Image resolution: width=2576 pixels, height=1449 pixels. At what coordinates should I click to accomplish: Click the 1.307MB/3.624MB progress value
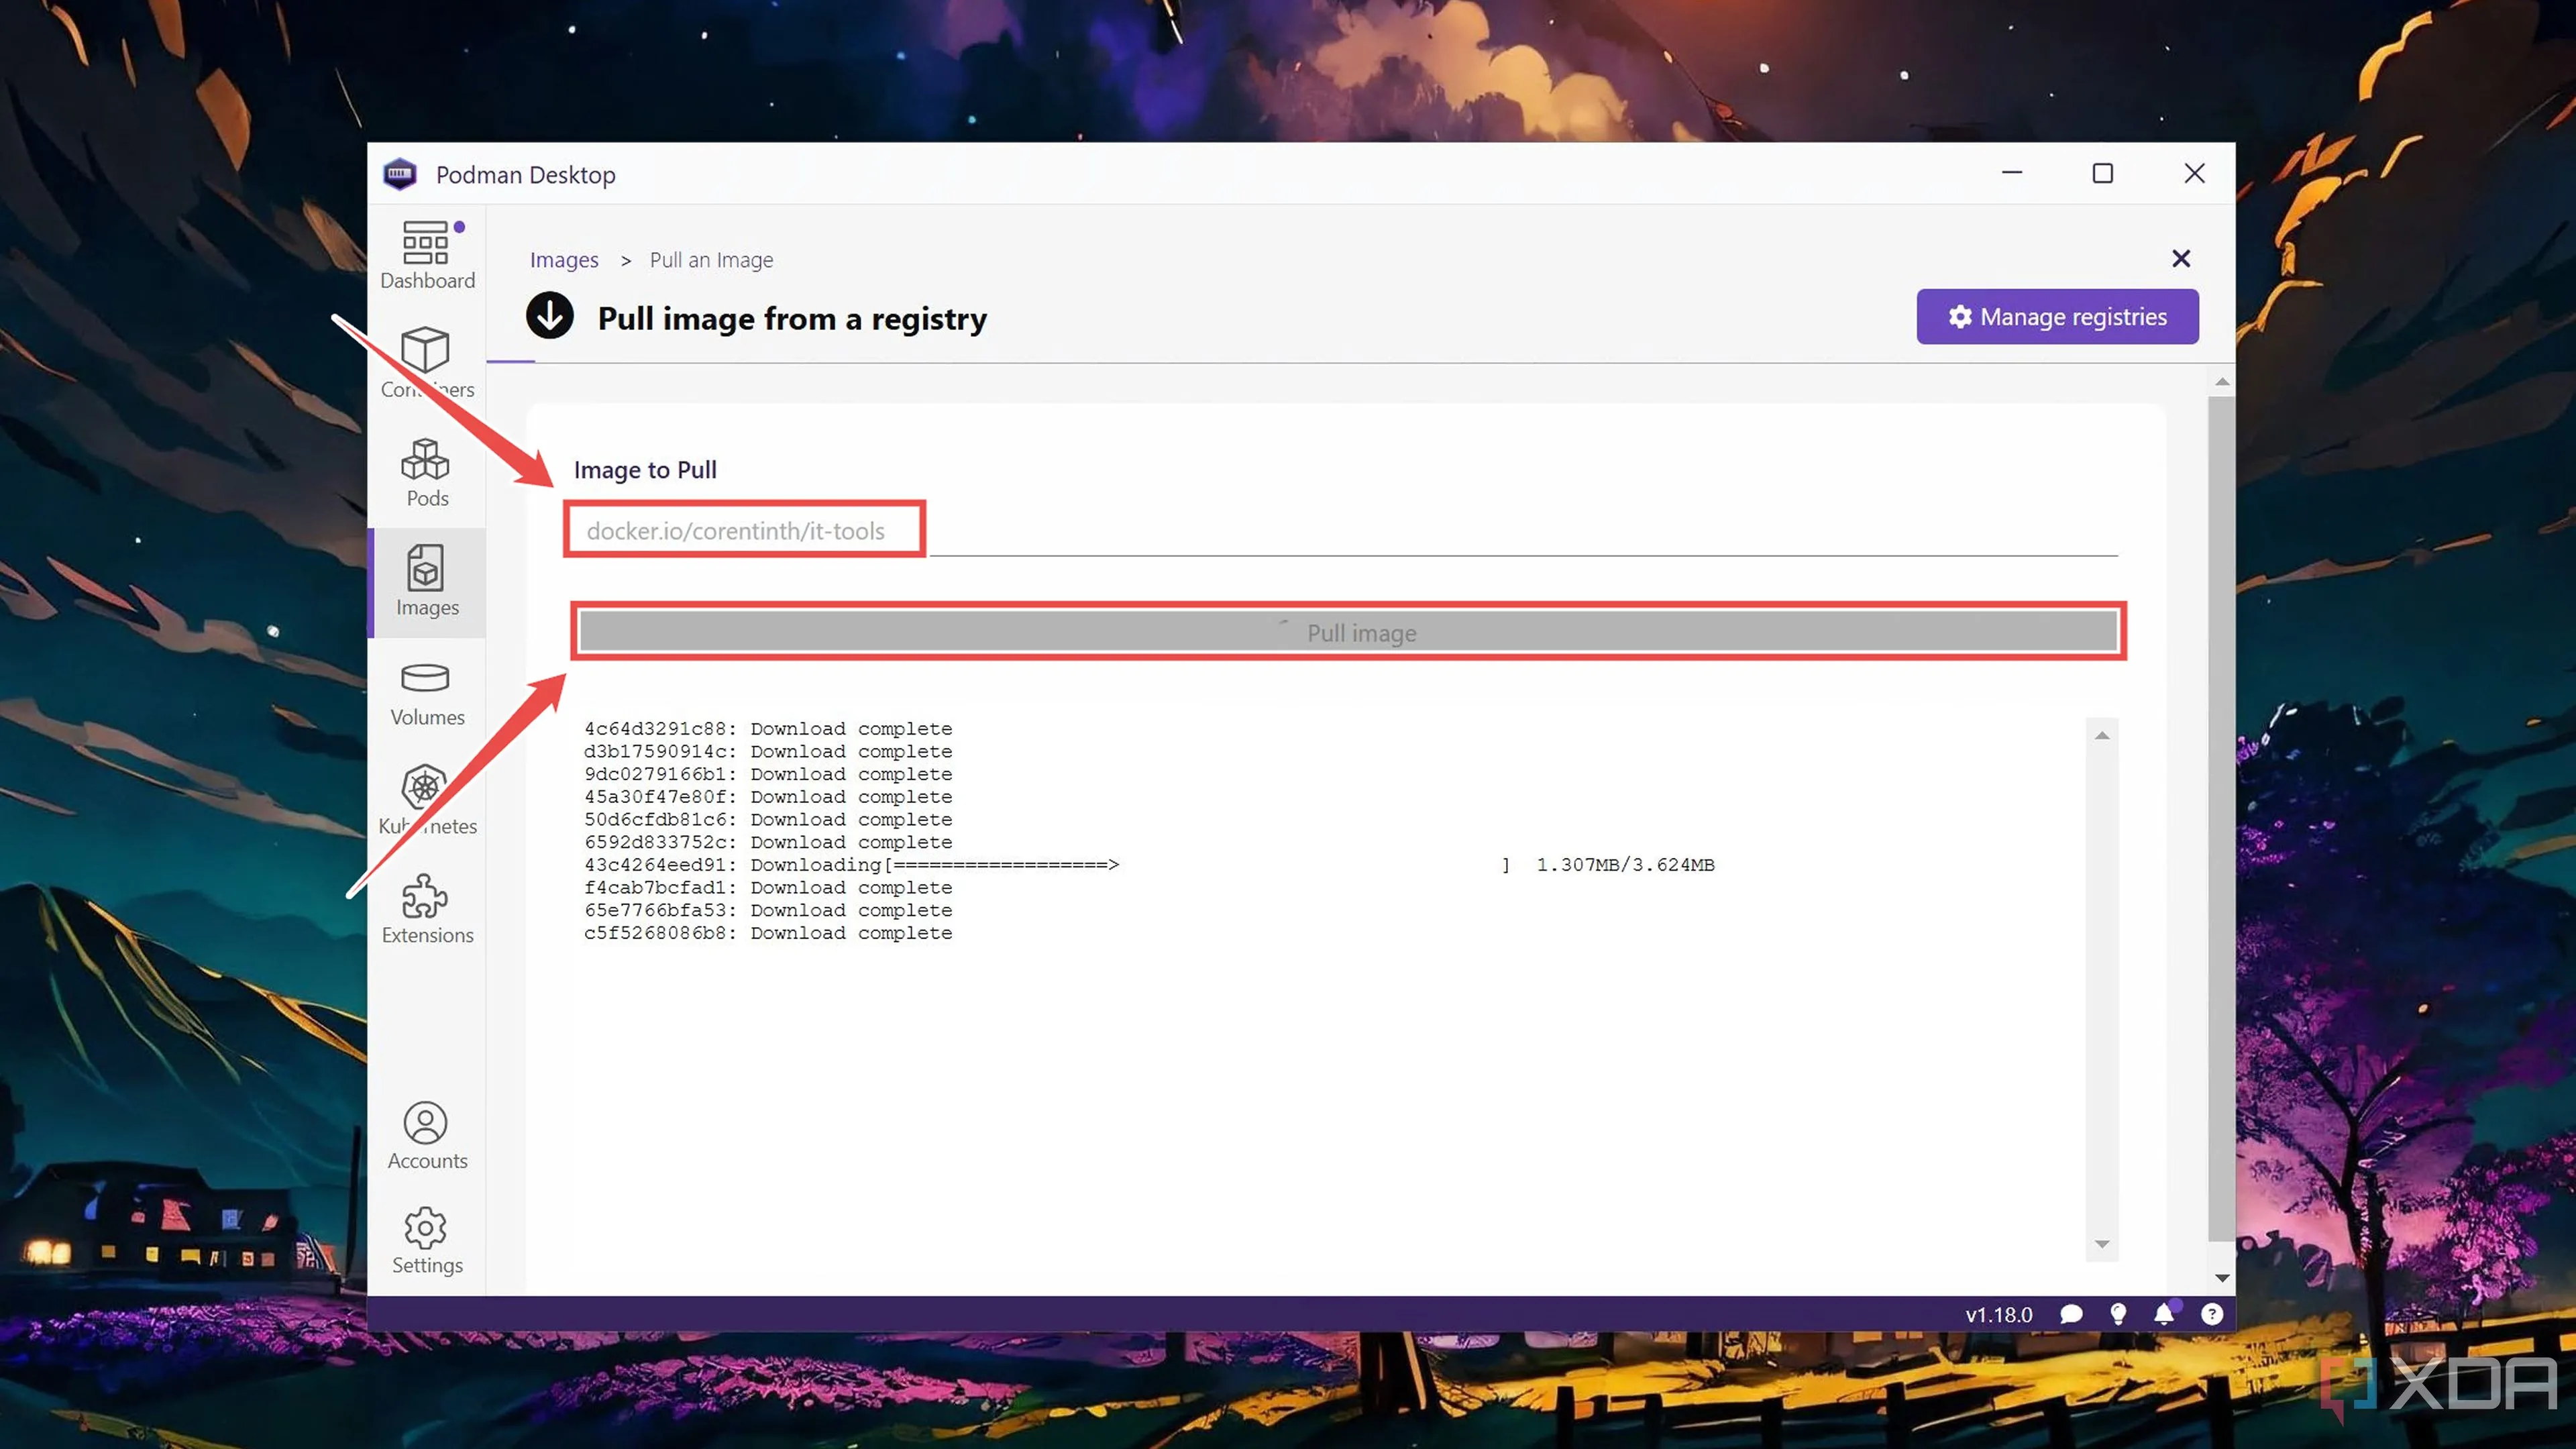pos(1625,865)
